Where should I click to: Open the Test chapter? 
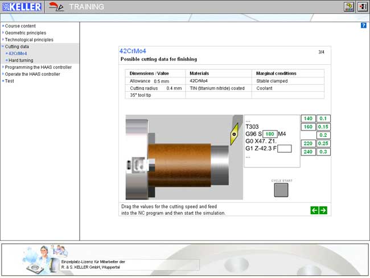[x=10, y=81]
